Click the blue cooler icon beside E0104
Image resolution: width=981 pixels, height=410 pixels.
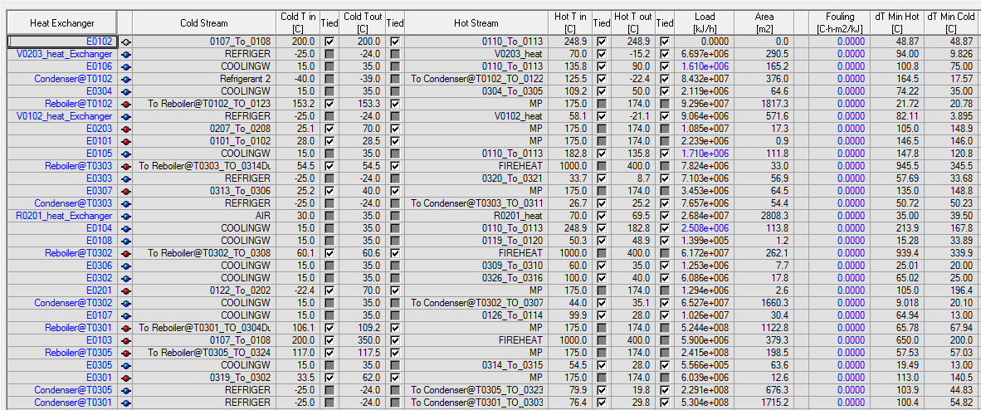pos(126,228)
